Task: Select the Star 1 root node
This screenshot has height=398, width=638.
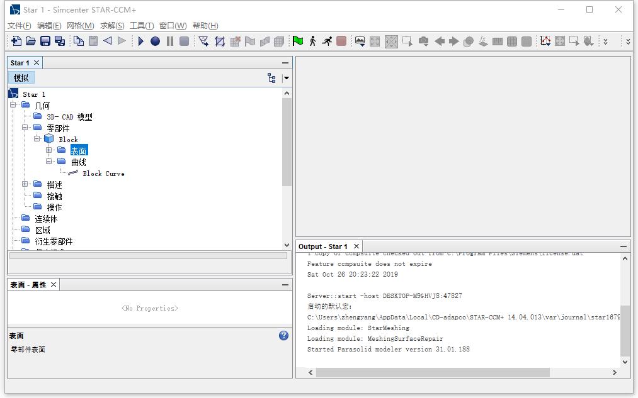Action: tap(34, 94)
